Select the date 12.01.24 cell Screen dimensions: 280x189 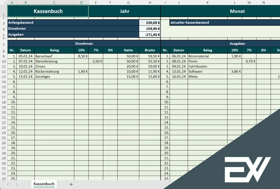(x=25, y=71)
